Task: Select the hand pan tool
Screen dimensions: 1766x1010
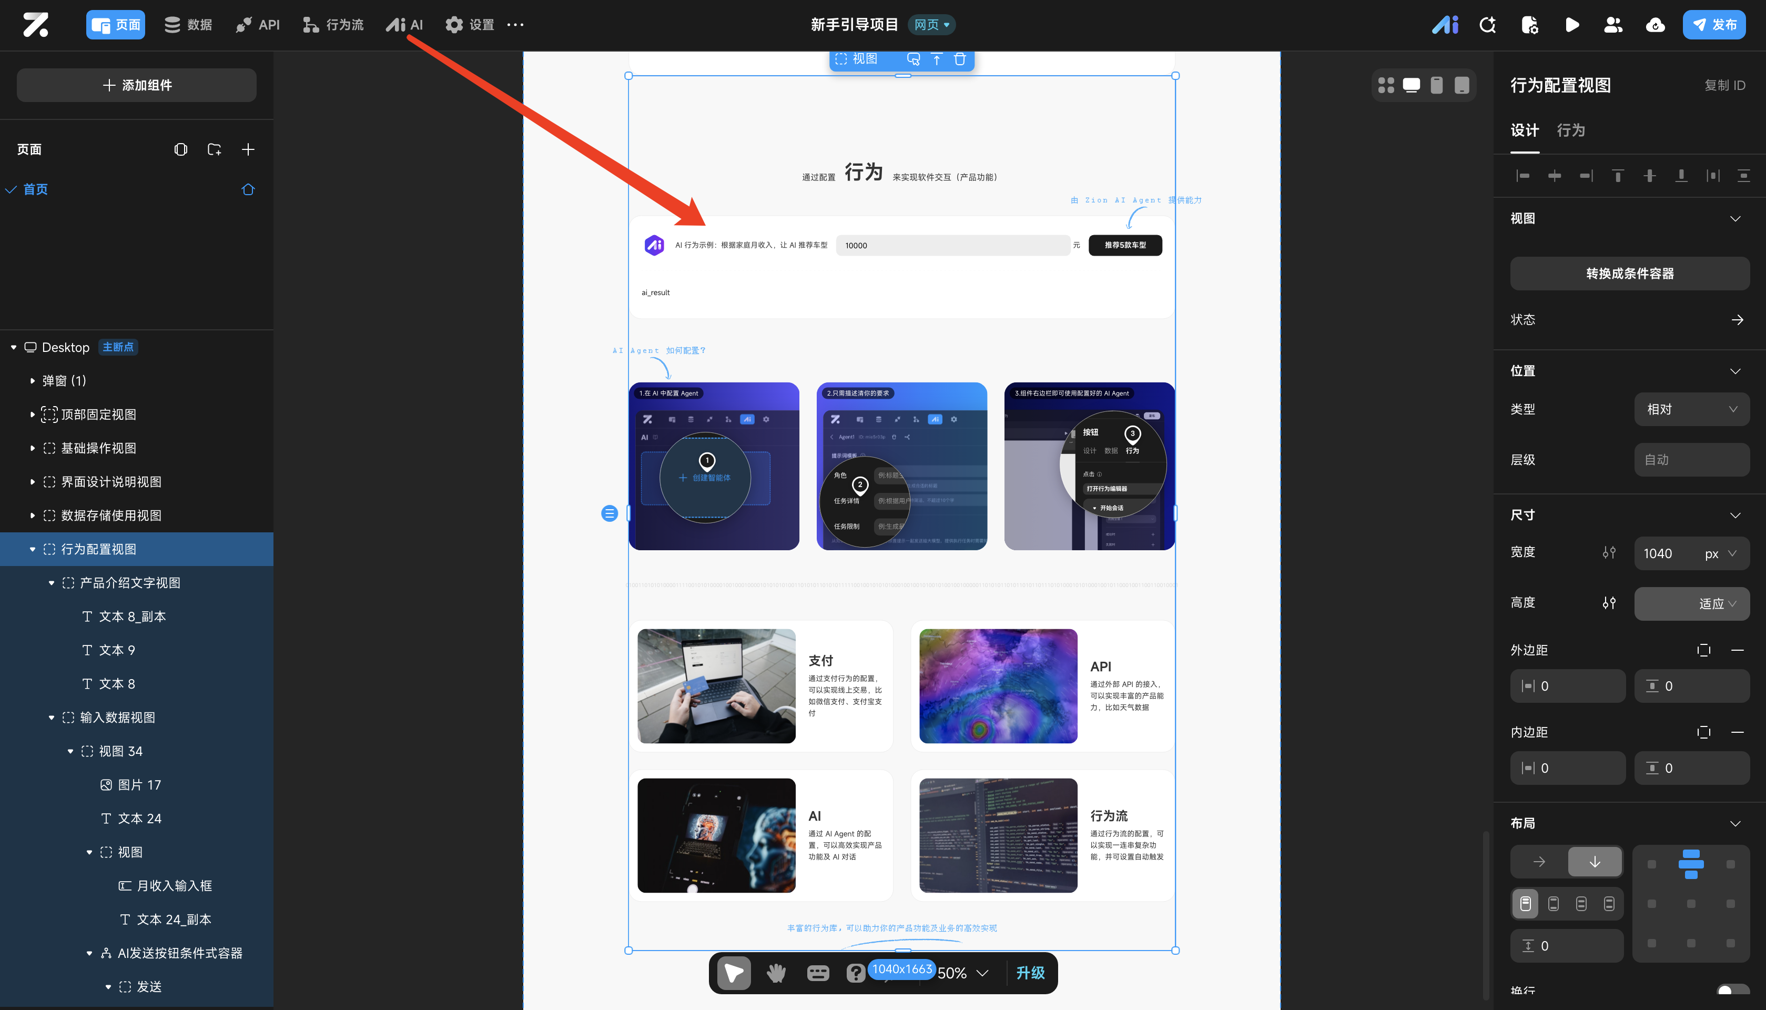Action: [776, 973]
